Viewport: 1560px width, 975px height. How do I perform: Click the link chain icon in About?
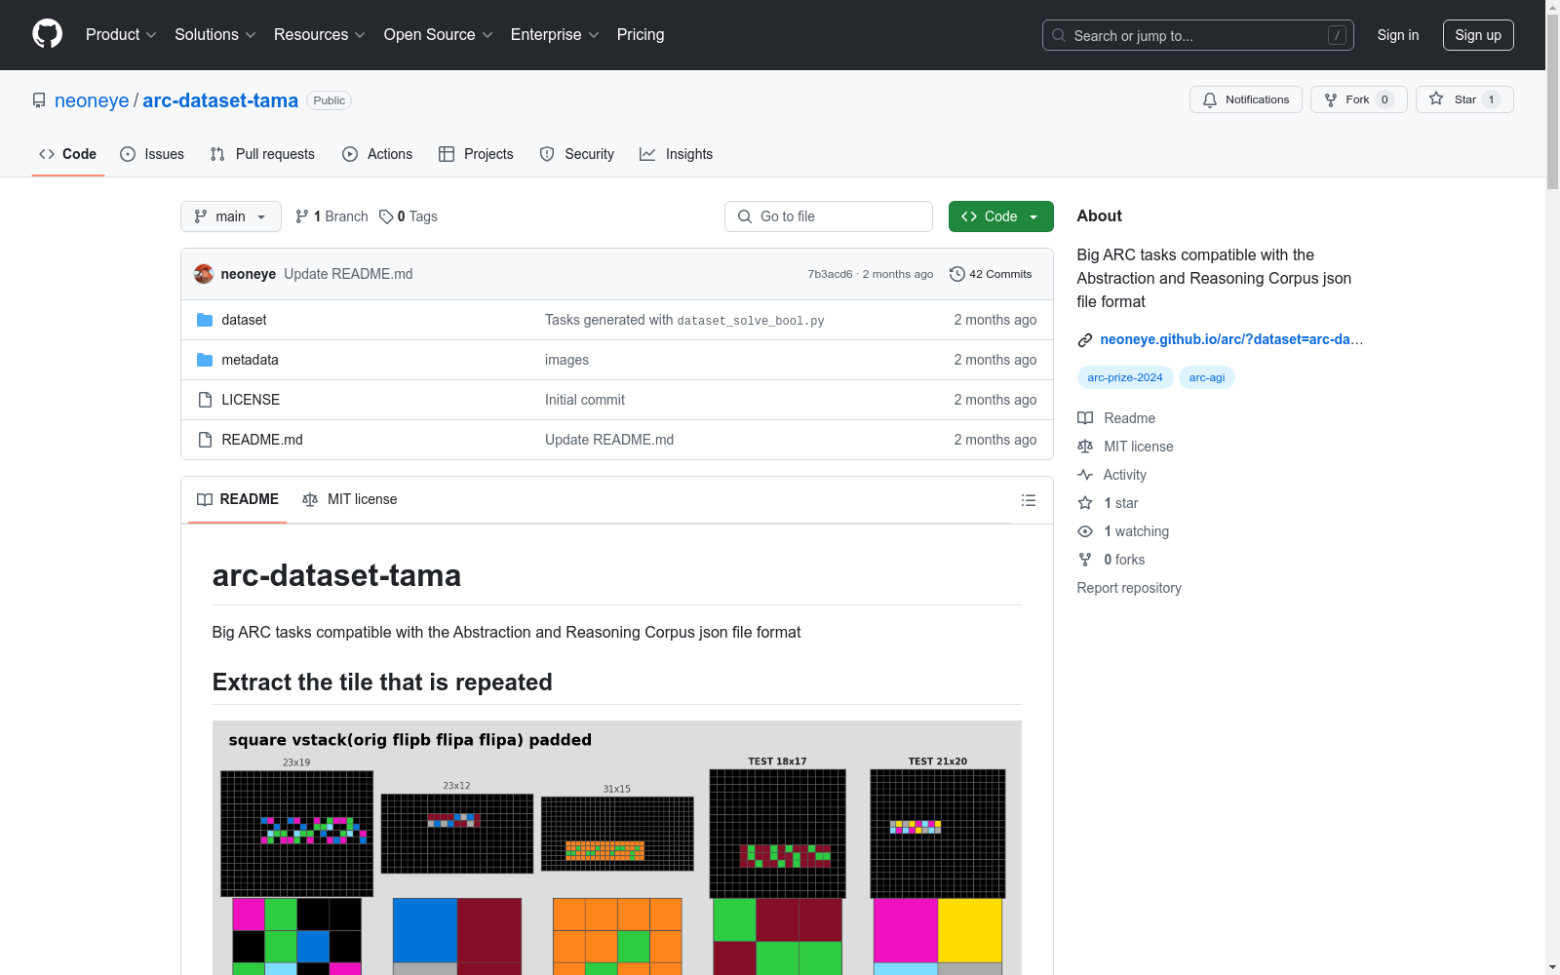click(1085, 340)
